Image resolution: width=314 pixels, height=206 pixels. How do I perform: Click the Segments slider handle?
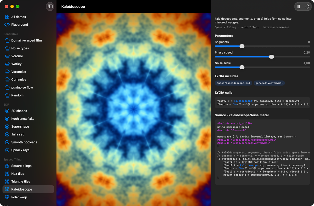[242, 46]
